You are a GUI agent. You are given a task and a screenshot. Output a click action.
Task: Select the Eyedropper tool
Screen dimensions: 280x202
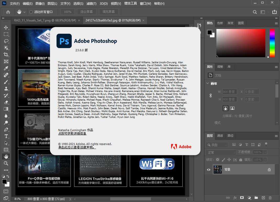coord(6,68)
